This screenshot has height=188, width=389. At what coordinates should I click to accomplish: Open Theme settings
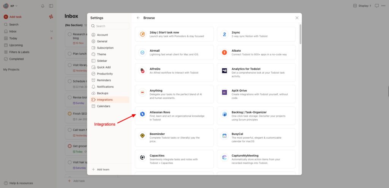pyautogui.click(x=109, y=54)
